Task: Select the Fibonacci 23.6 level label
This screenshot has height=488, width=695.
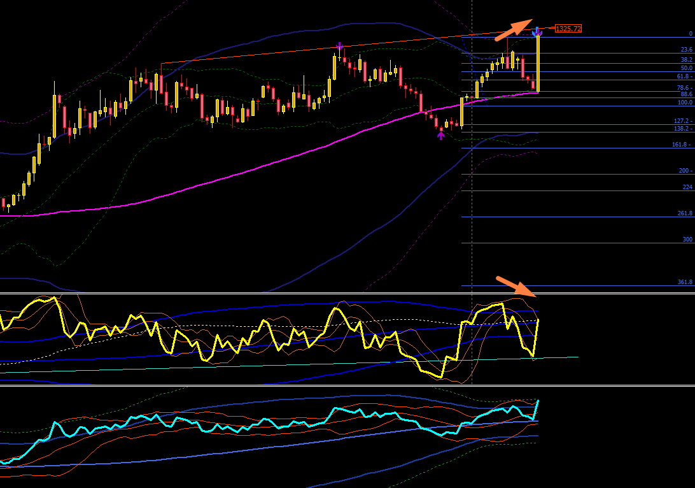Action: 687,50
